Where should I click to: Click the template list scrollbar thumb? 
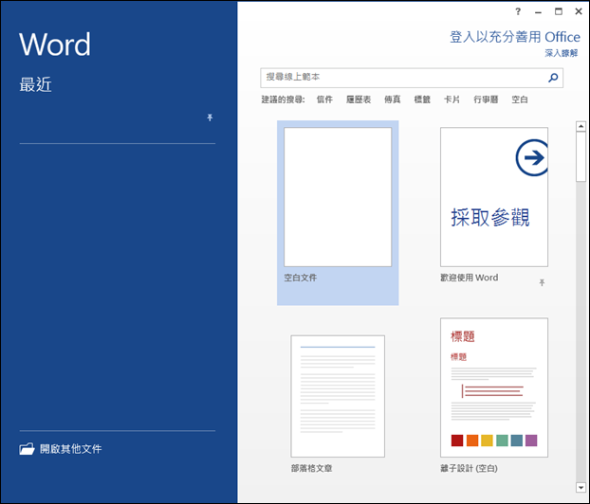pos(581,157)
